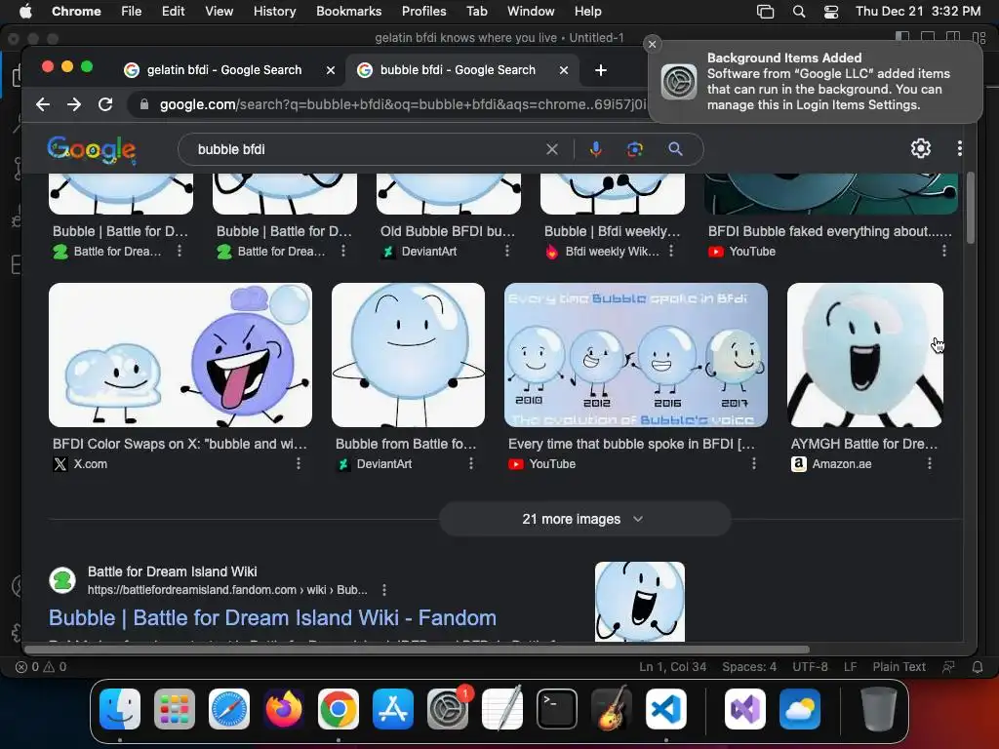Image resolution: width=999 pixels, height=749 pixels.
Task: Close the bubble bfdi tab
Action: [x=563, y=70]
